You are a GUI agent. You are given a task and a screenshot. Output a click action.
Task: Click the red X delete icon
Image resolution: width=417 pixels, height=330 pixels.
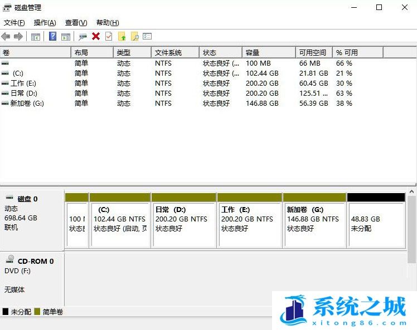pos(96,36)
